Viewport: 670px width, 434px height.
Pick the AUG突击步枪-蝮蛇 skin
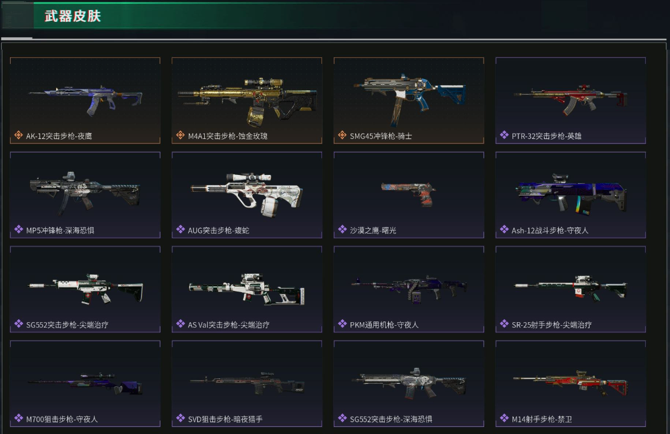point(247,195)
